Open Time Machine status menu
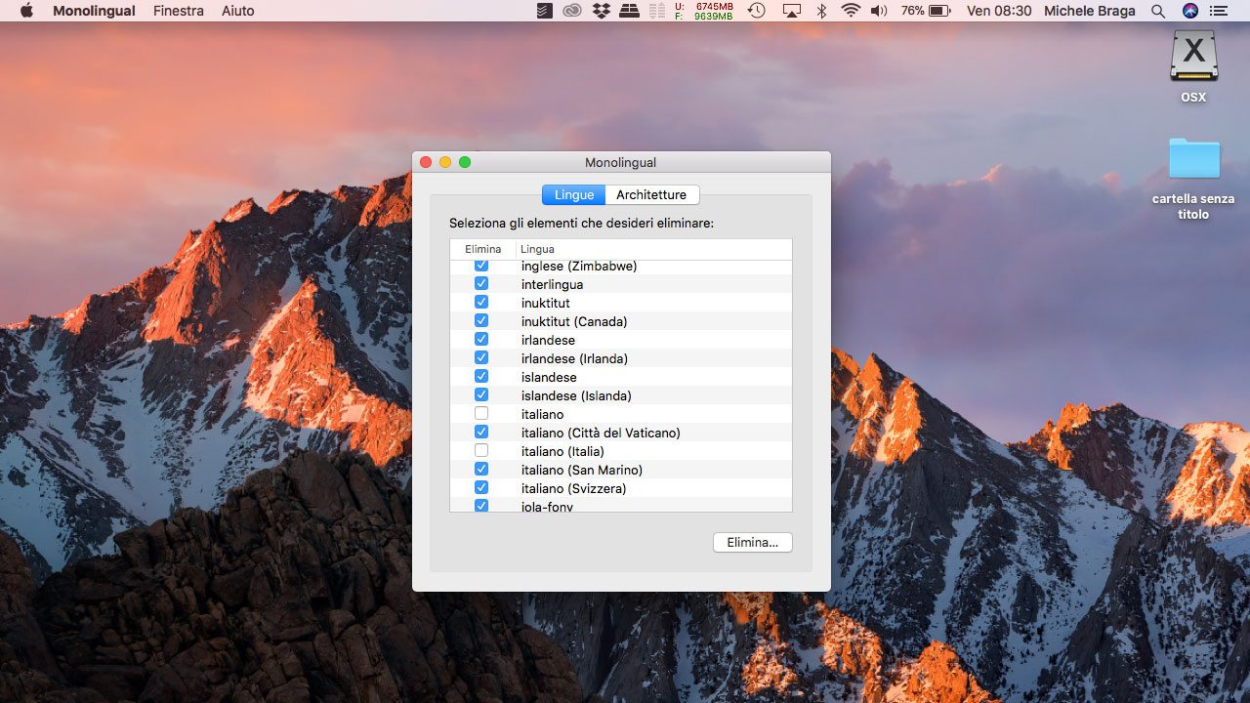The height and width of the screenshot is (703, 1250). [757, 11]
